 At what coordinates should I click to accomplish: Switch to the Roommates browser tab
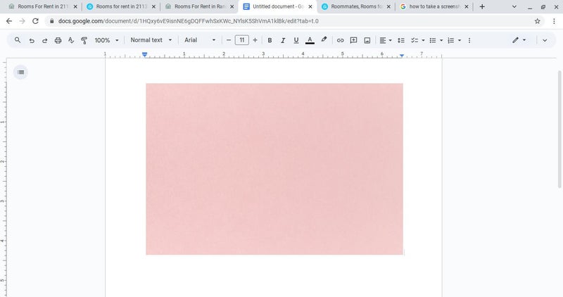(x=355, y=6)
